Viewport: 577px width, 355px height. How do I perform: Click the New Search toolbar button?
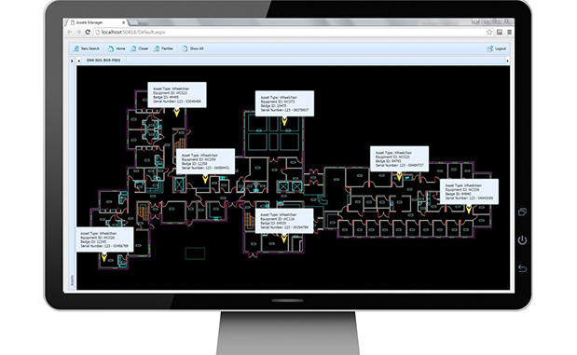pos(87,48)
